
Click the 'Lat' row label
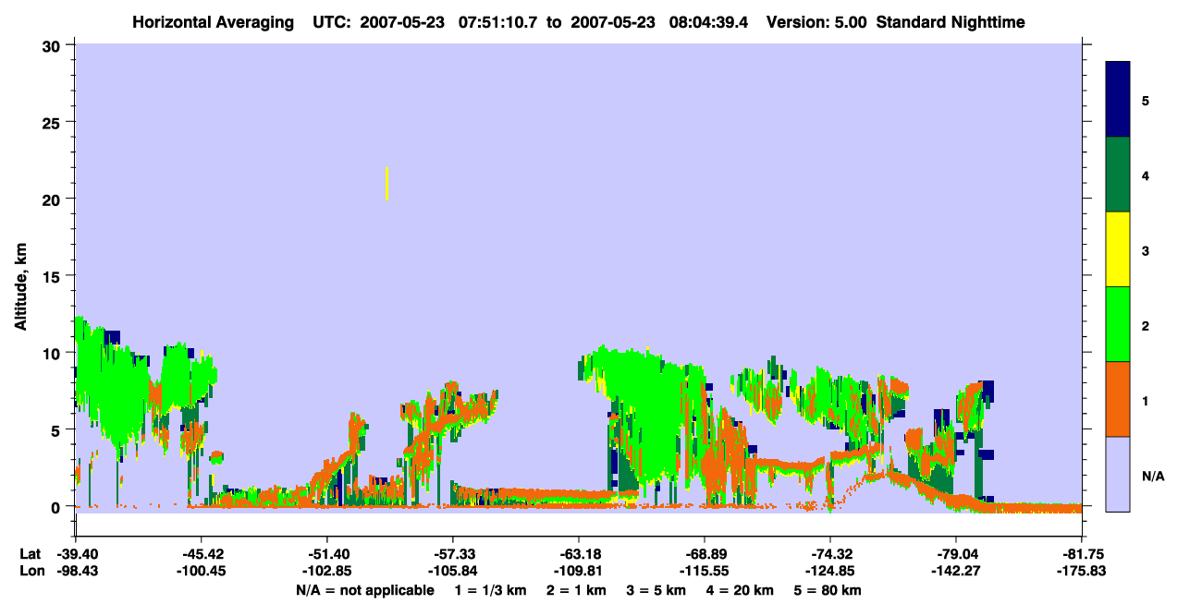point(30,554)
